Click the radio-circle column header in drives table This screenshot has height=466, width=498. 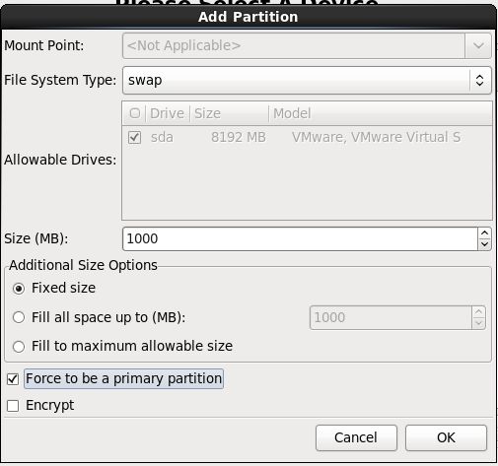pyautogui.click(x=134, y=113)
